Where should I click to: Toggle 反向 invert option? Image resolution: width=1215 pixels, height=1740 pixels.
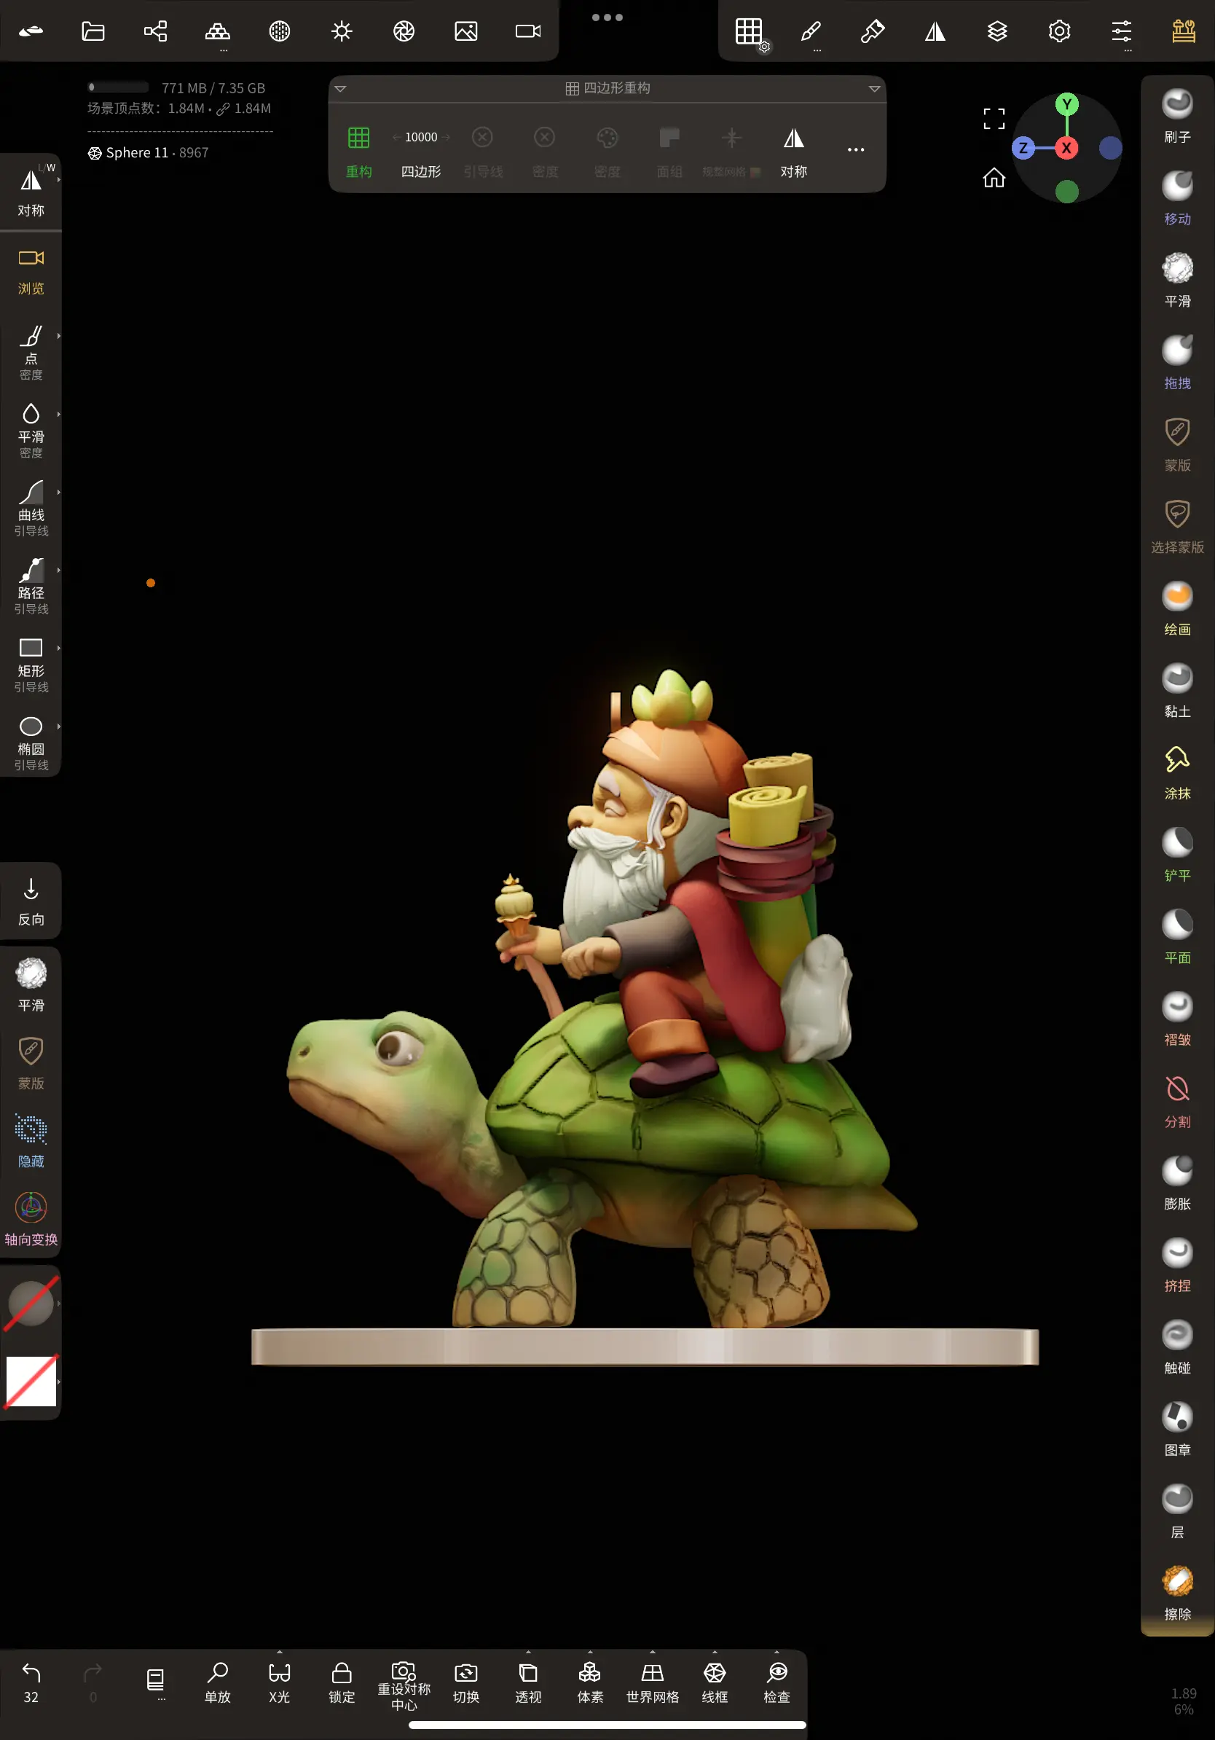pyautogui.click(x=31, y=902)
